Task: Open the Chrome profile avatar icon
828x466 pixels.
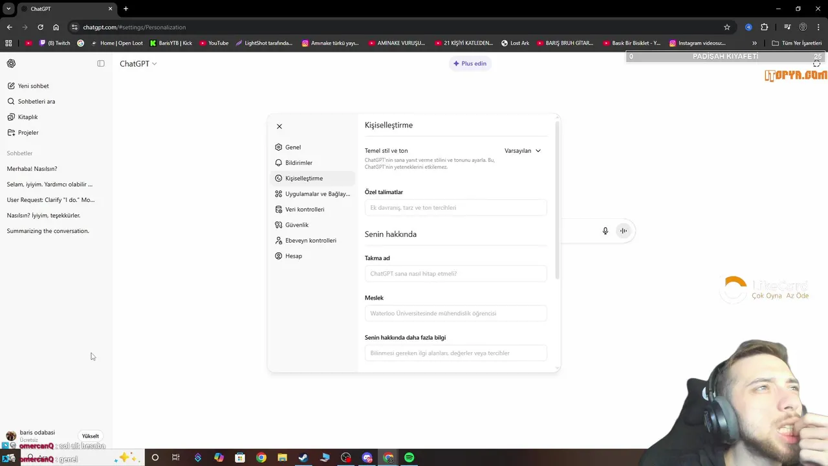Action: (x=803, y=27)
